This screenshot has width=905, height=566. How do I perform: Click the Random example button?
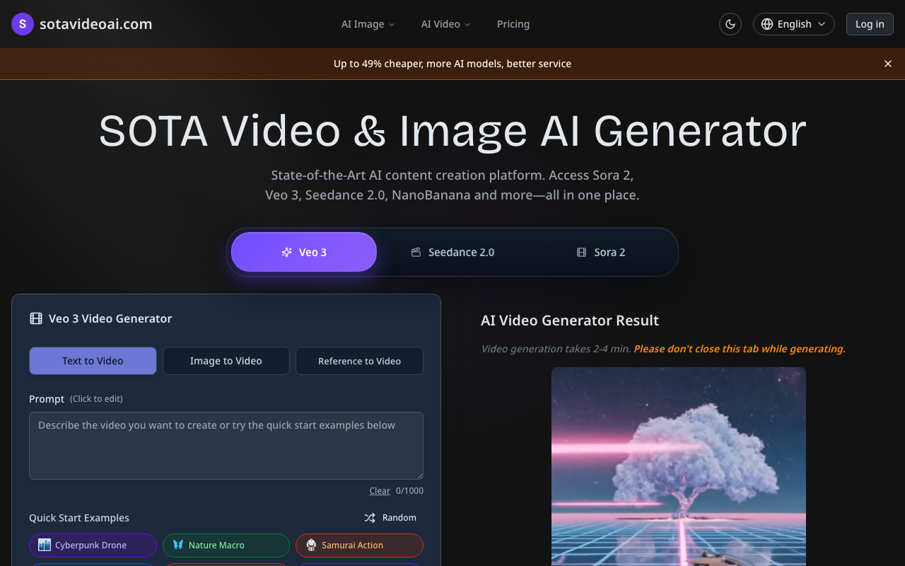point(390,518)
